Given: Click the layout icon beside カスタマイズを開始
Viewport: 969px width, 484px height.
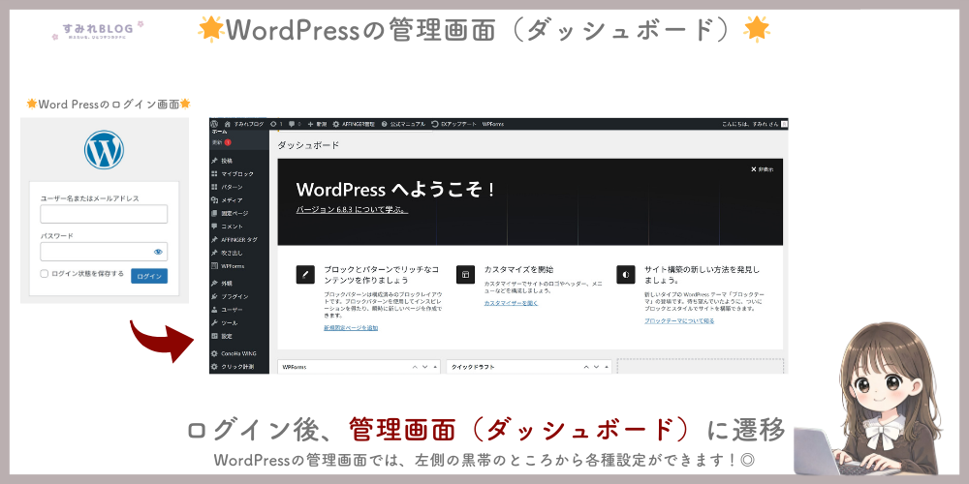Looking at the screenshot, I should tap(465, 275).
